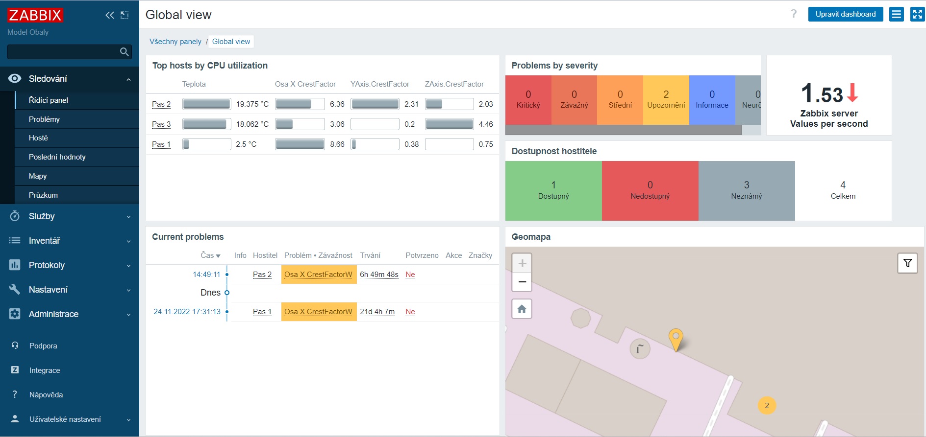Open host Pas 1 in CPU table
The height and width of the screenshot is (437, 926).
(161, 144)
